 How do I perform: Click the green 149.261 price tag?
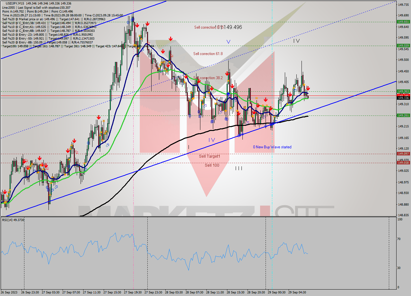[403, 116]
